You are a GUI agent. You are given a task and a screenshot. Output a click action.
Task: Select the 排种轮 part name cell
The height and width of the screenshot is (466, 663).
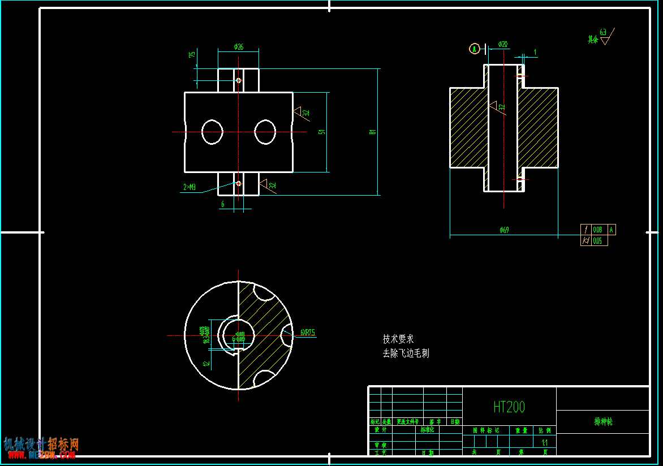tap(603, 421)
